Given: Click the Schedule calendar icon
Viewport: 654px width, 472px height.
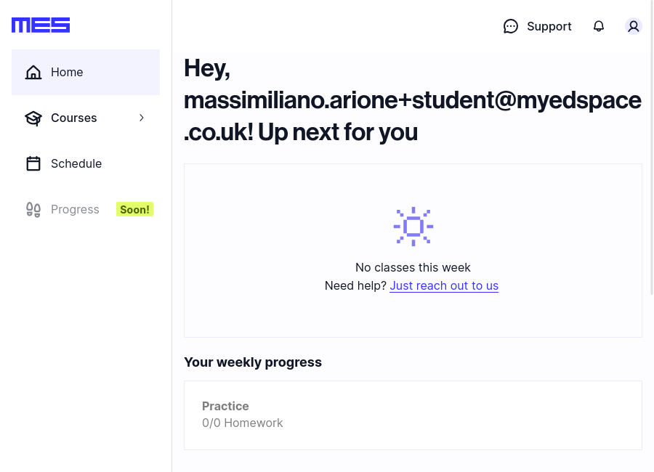Looking at the screenshot, I should pyautogui.click(x=33, y=163).
